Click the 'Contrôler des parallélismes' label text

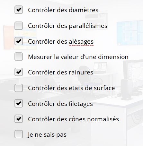click(67, 26)
